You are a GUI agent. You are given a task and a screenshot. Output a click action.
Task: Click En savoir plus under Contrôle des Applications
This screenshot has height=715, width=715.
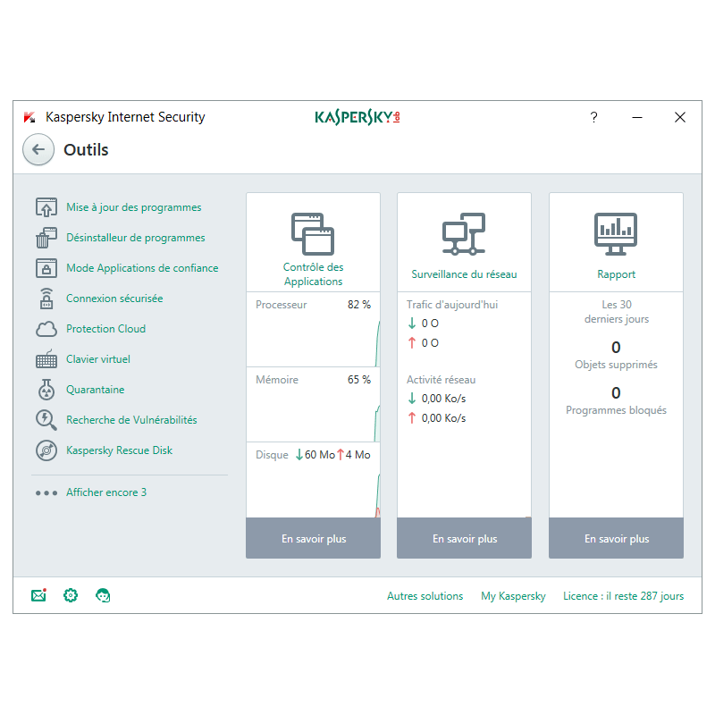(x=314, y=538)
